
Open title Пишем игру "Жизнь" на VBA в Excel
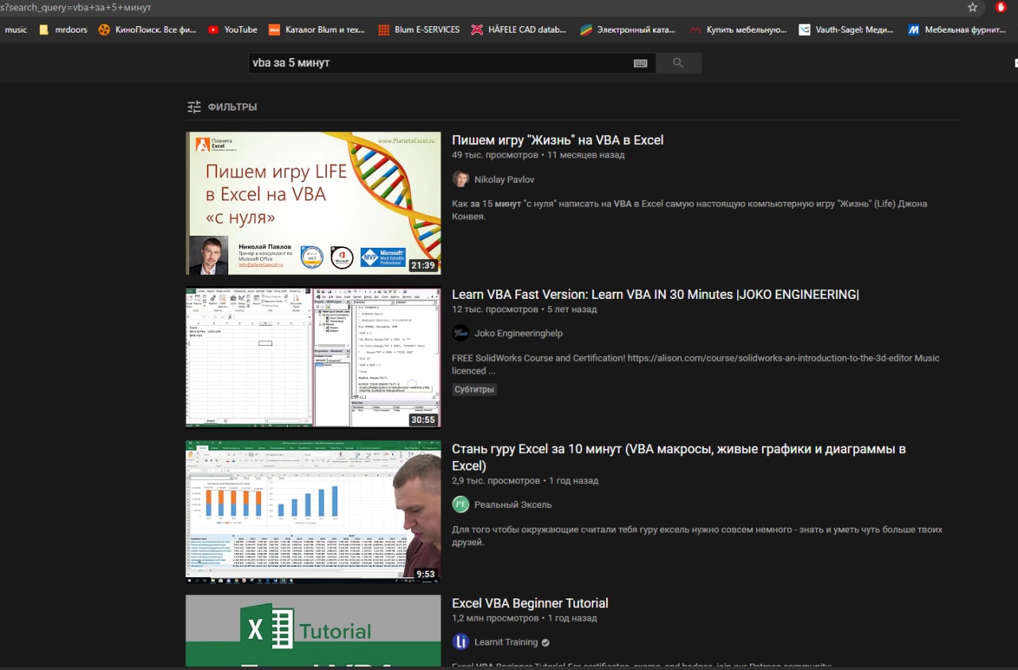(x=558, y=140)
